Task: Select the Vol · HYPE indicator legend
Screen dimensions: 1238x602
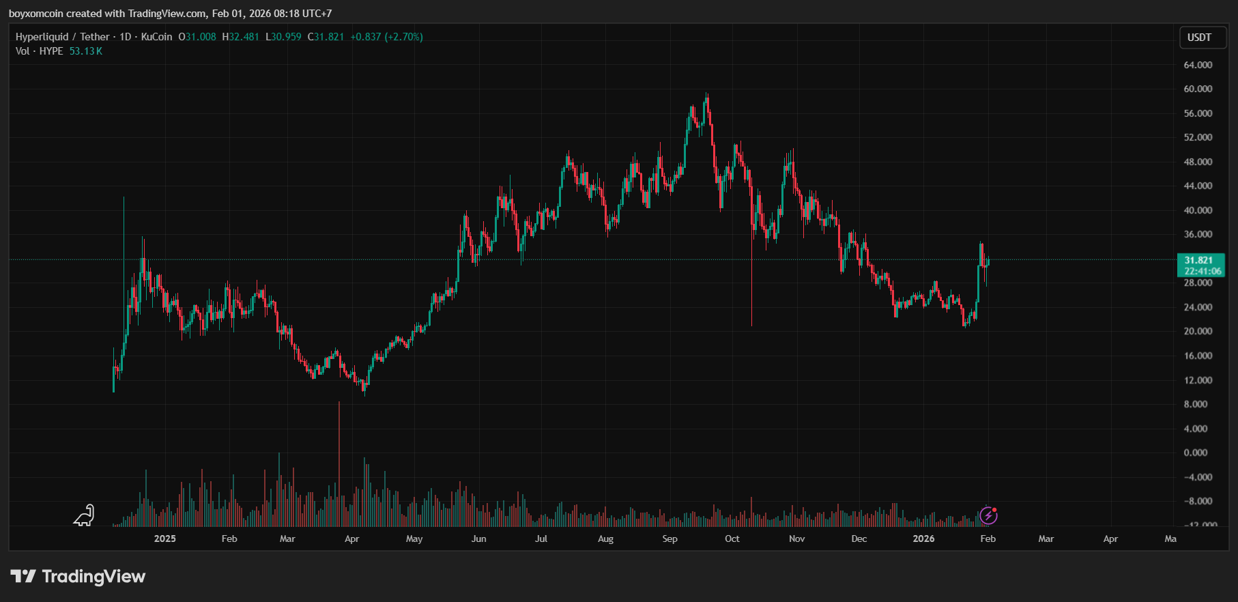Action: point(40,51)
